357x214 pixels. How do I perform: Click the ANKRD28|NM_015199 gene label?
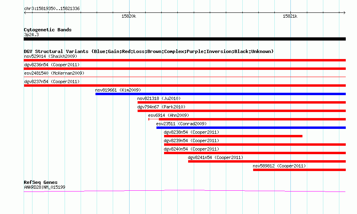tap(45, 187)
